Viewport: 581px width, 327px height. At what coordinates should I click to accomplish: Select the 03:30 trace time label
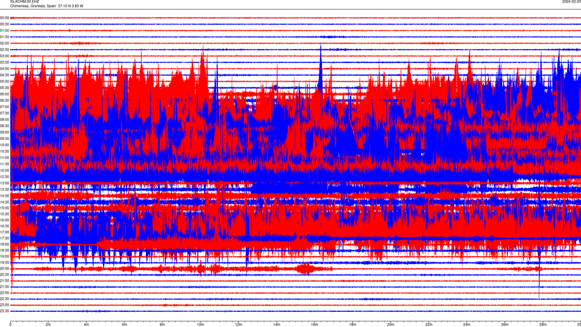coord(4,62)
